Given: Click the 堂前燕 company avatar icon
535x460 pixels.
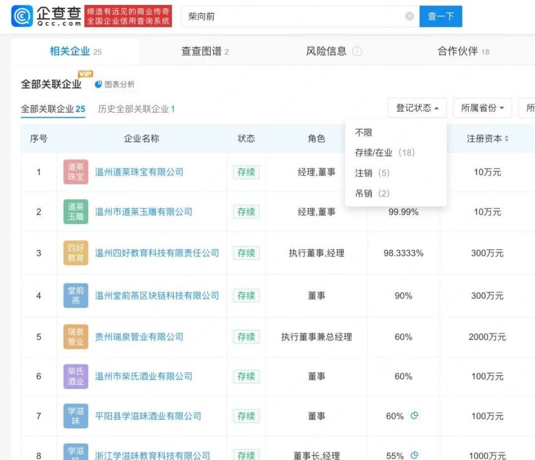Looking at the screenshot, I should pos(75,295).
